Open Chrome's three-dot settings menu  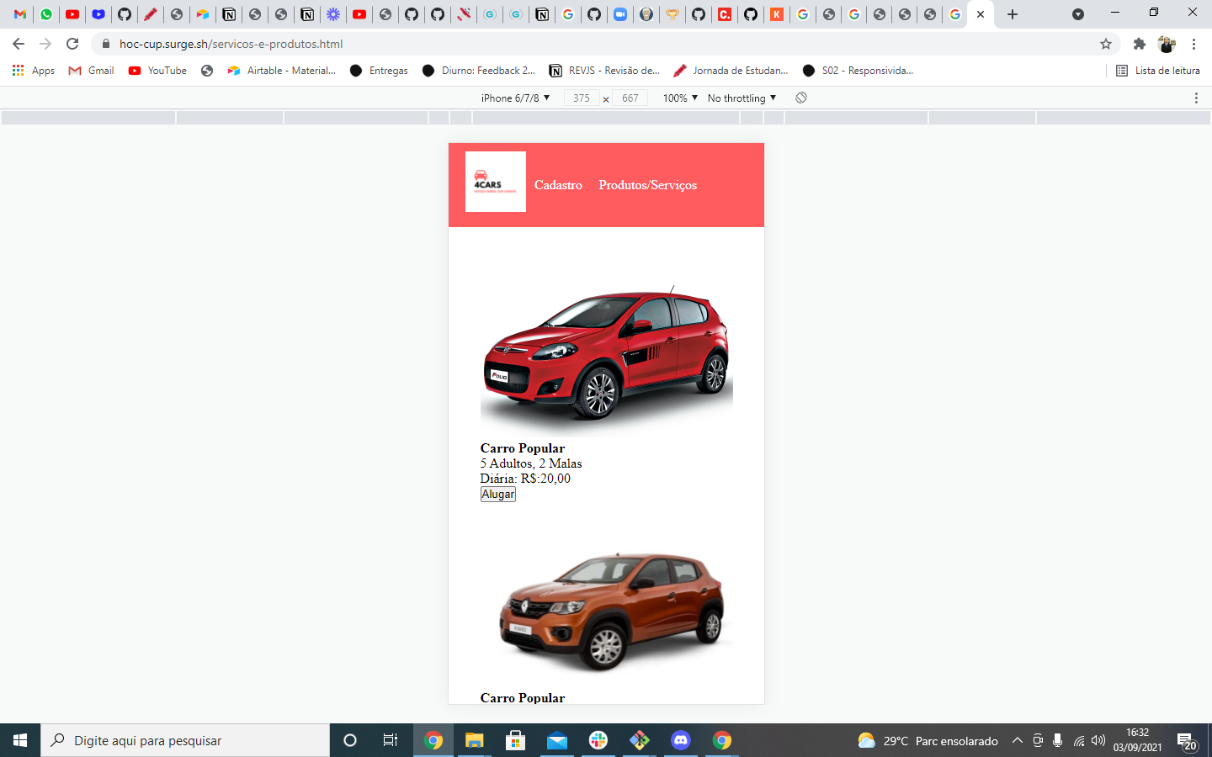pyautogui.click(x=1194, y=44)
